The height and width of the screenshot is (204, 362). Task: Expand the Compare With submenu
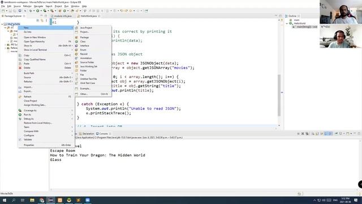point(46,131)
